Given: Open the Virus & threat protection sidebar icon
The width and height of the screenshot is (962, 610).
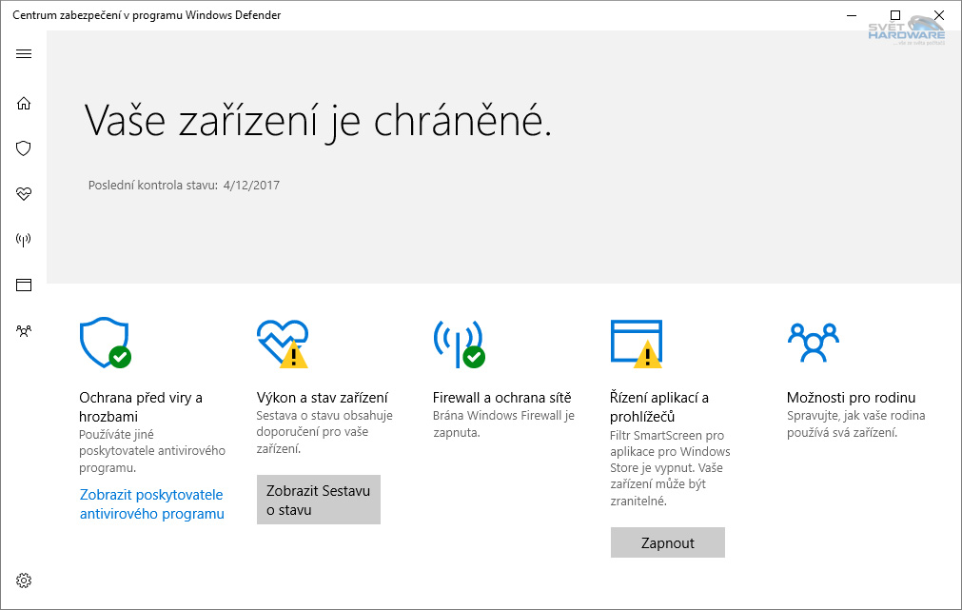Looking at the screenshot, I should pyautogui.click(x=23, y=148).
